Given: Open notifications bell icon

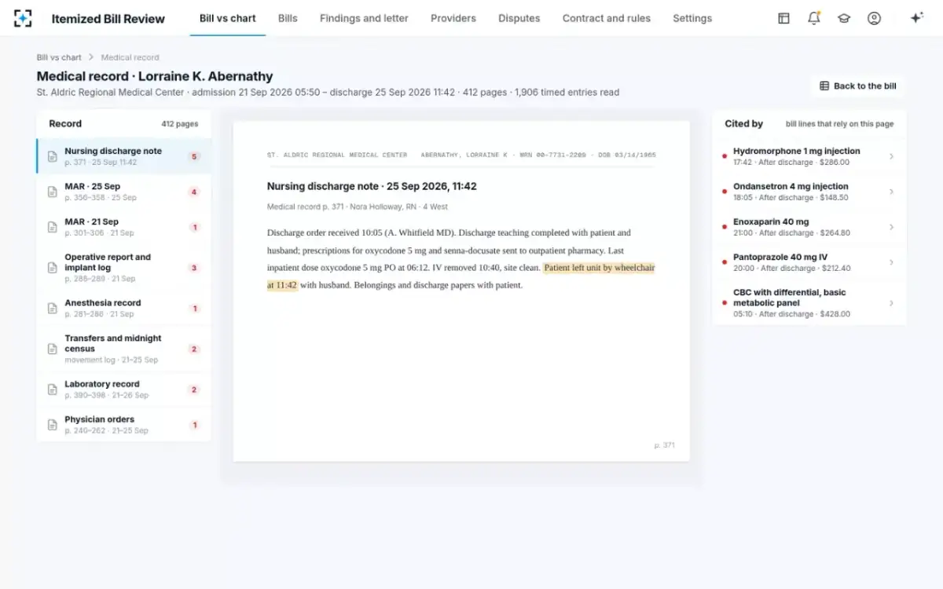Looking at the screenshot, I should tap(814, 18).
